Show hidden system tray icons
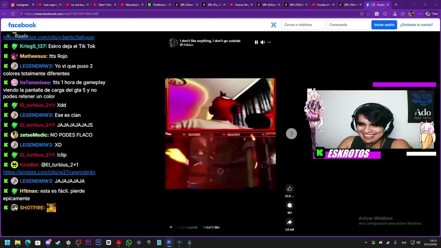 (x=366, y=242)
